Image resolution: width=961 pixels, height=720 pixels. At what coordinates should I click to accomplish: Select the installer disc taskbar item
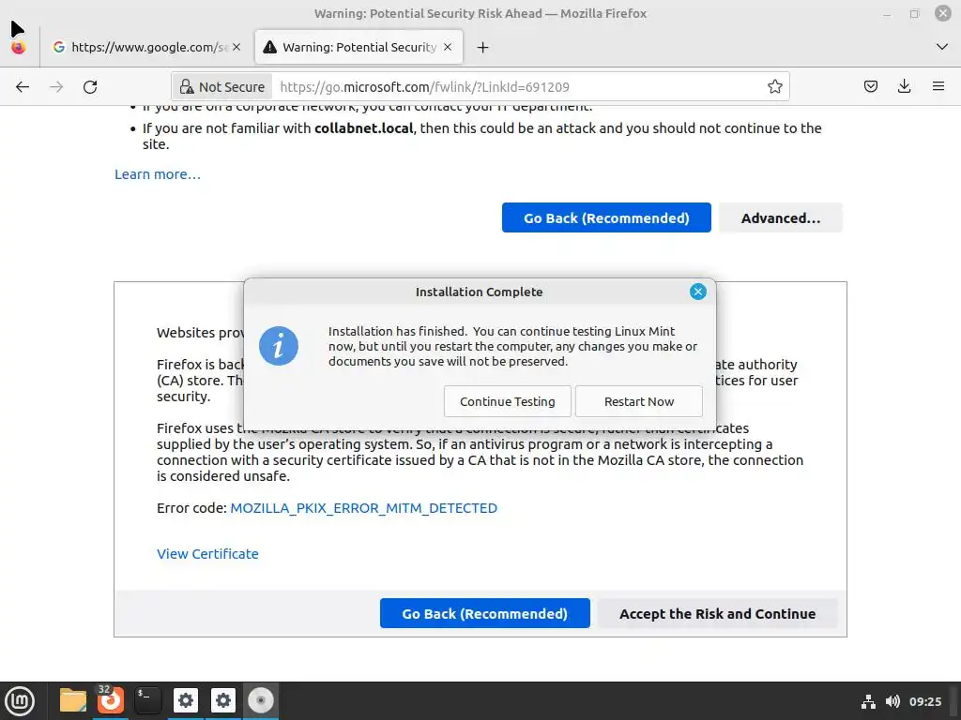point(261,700)
